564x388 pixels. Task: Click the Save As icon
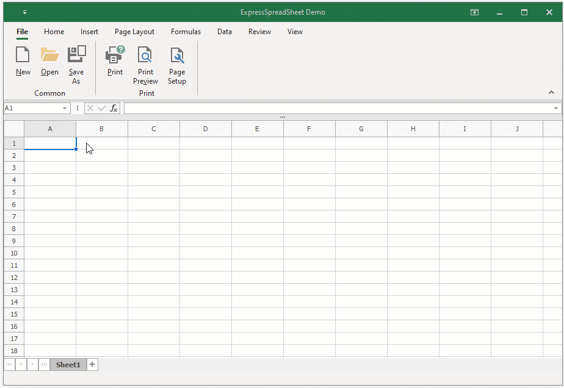pos(77,54)
